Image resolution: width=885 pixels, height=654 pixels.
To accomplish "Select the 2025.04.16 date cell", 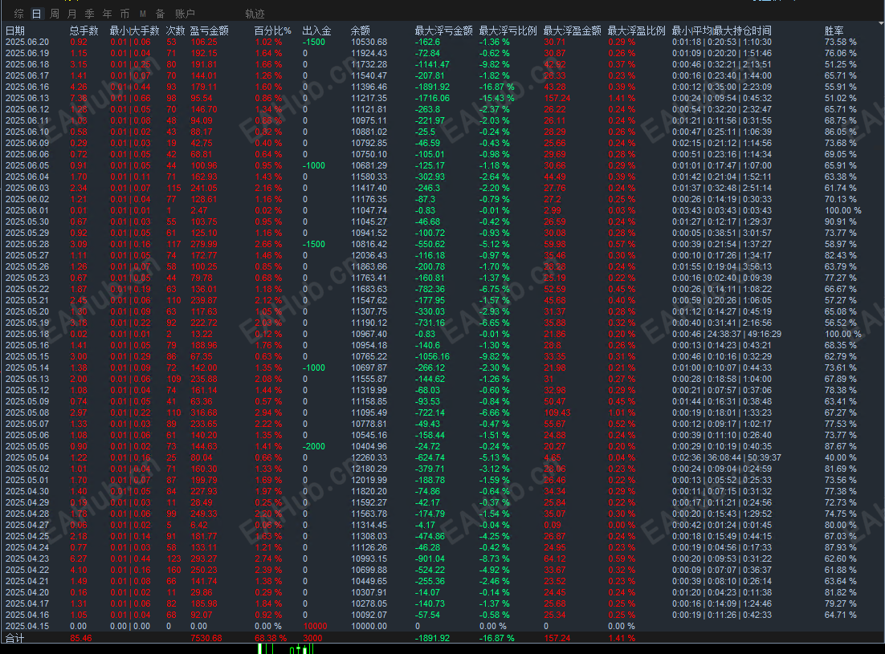I will point(27,615).
